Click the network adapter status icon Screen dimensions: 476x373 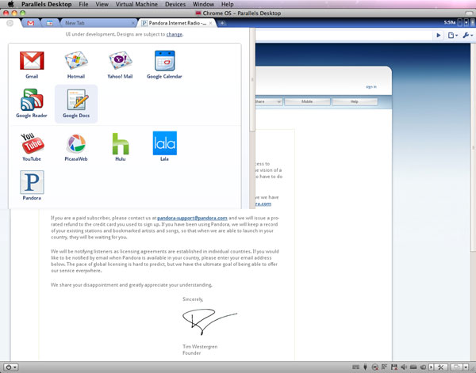pyautogui.click(x=384, y=367)
